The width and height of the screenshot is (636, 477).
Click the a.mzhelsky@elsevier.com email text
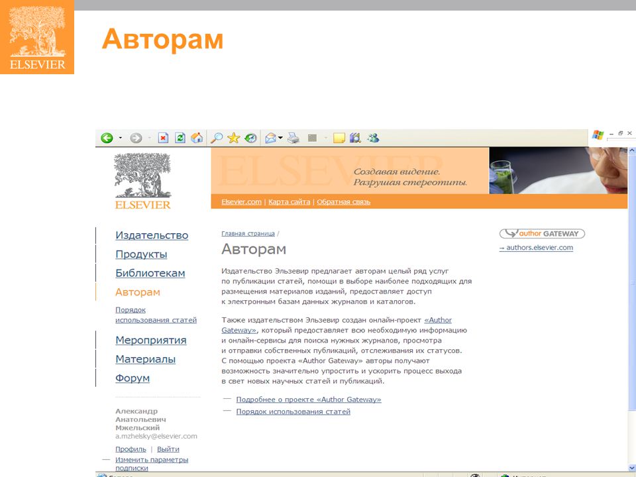156,436
